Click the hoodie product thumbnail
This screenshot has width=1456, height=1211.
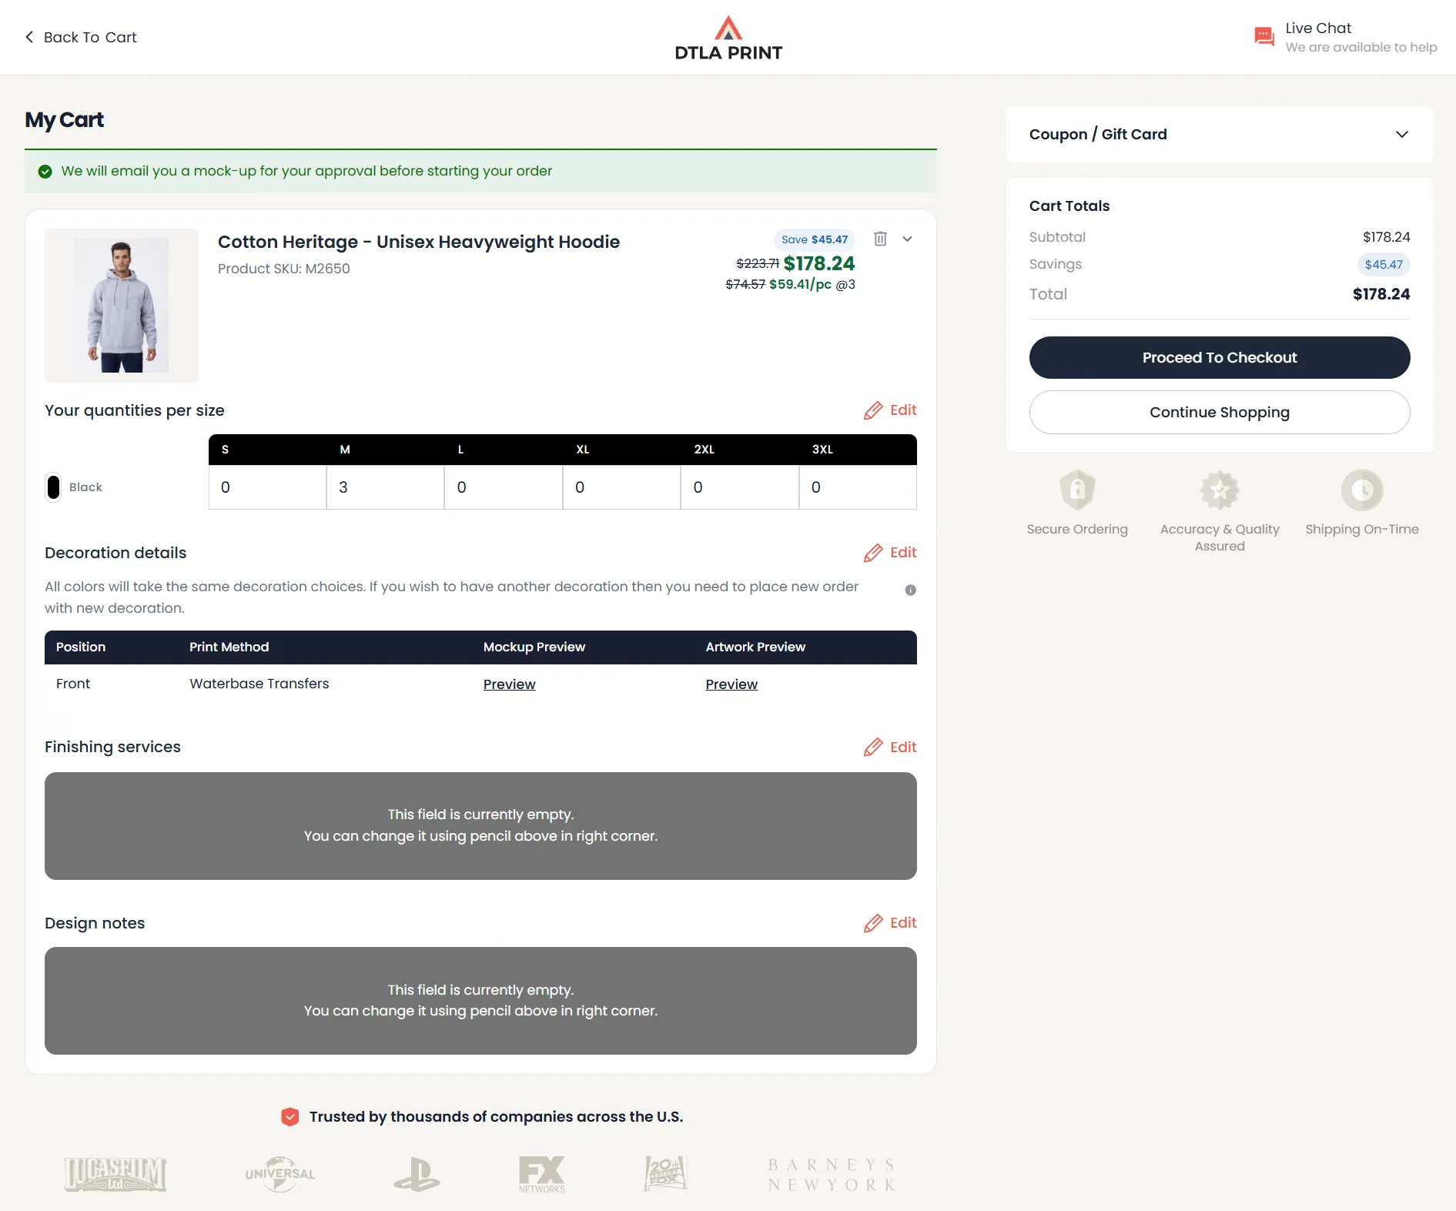point(122,306)
